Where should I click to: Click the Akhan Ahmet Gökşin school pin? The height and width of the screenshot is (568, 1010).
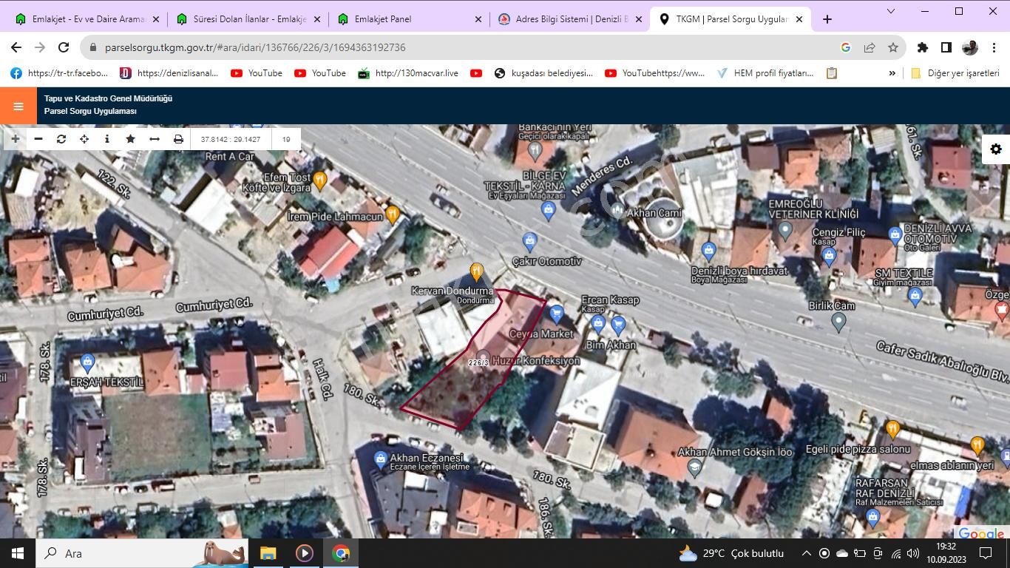tap(694, 467)
